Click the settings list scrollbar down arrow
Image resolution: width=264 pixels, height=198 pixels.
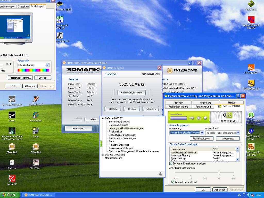pyautogui.click(x=237, y=159)
